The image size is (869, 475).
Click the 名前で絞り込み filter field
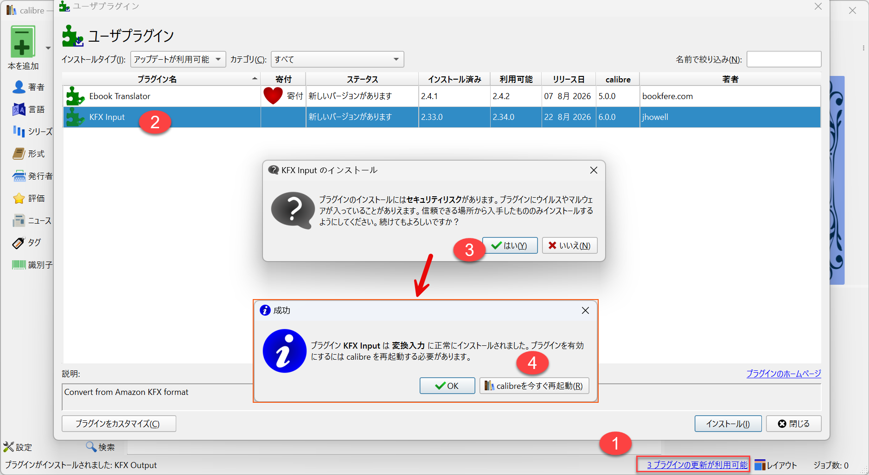pos(784,59)
